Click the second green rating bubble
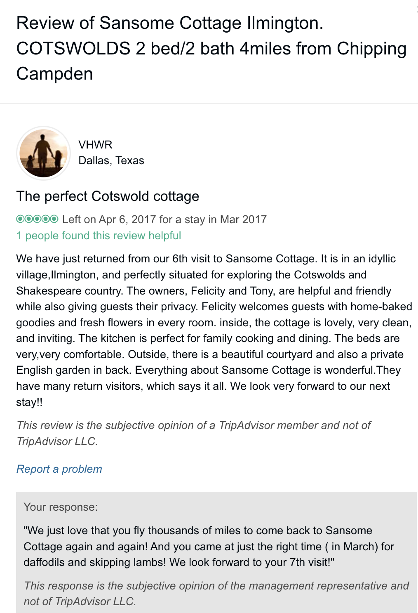The width and height of the screenshot is (418, 613). coord(28,219)
